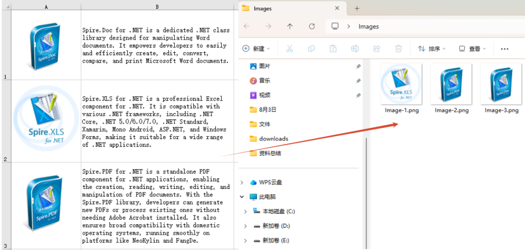Click the Spire.XLS logo image in spreadsheet
Viewport: 525px width, 250px height.
(x=46, y=118)
